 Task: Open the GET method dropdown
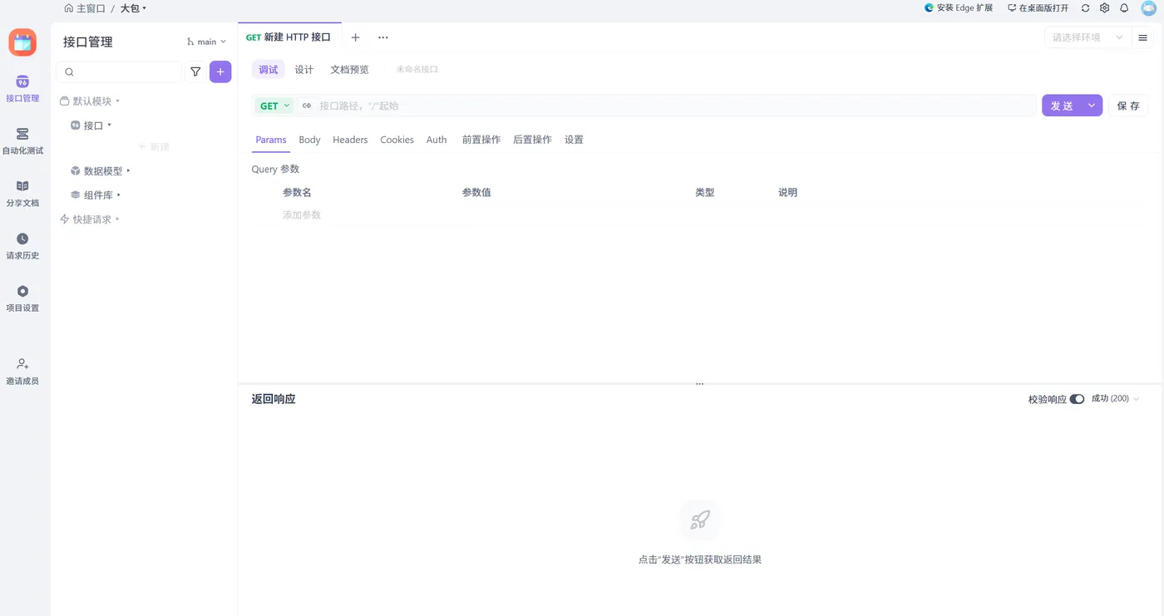pyautogui.click(x=274, y=106)
